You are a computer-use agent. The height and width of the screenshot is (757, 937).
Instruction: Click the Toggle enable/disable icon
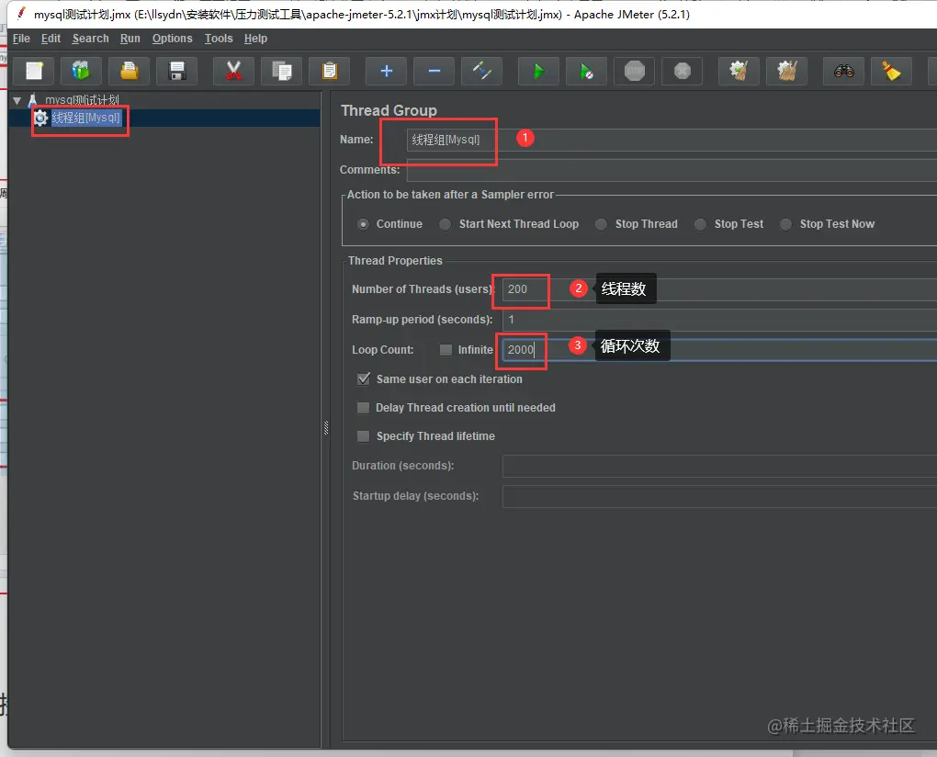tap(481, 71)
